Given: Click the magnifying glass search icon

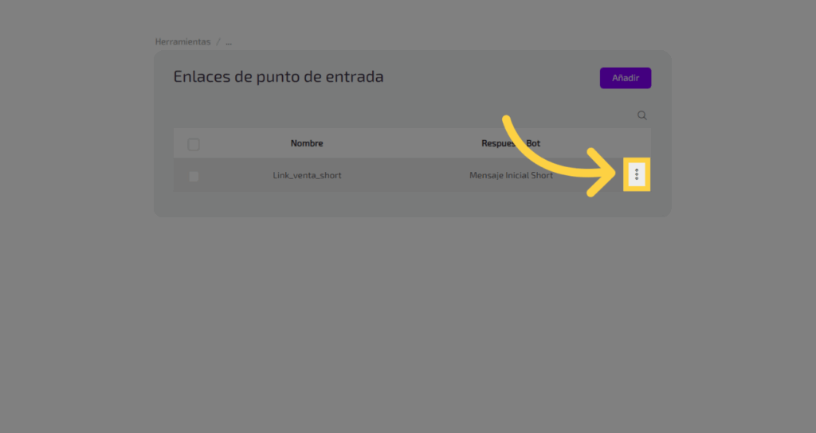Looking at the screenshot, I should pos(642,115).
